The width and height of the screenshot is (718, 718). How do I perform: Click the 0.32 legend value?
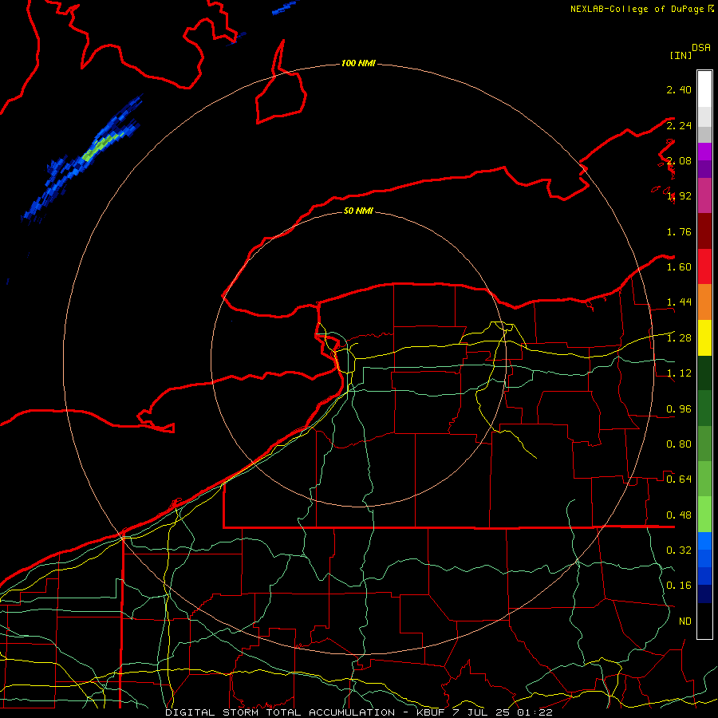pyautogui.click(x=679, y=550)
